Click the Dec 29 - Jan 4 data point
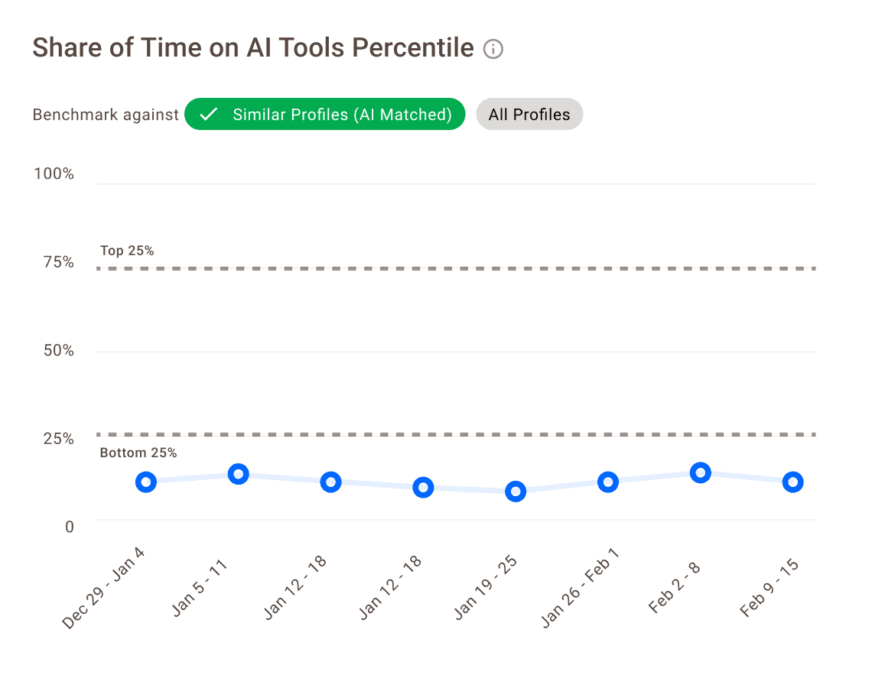872x675 pixels. point(146,482)
